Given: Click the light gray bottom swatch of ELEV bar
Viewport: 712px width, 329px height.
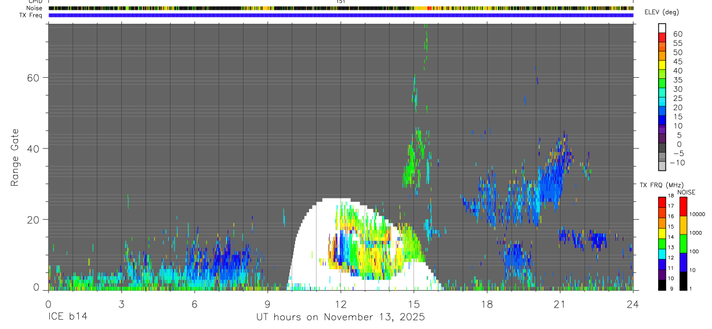Looking at the screenshot, I should tap(663, 166).
